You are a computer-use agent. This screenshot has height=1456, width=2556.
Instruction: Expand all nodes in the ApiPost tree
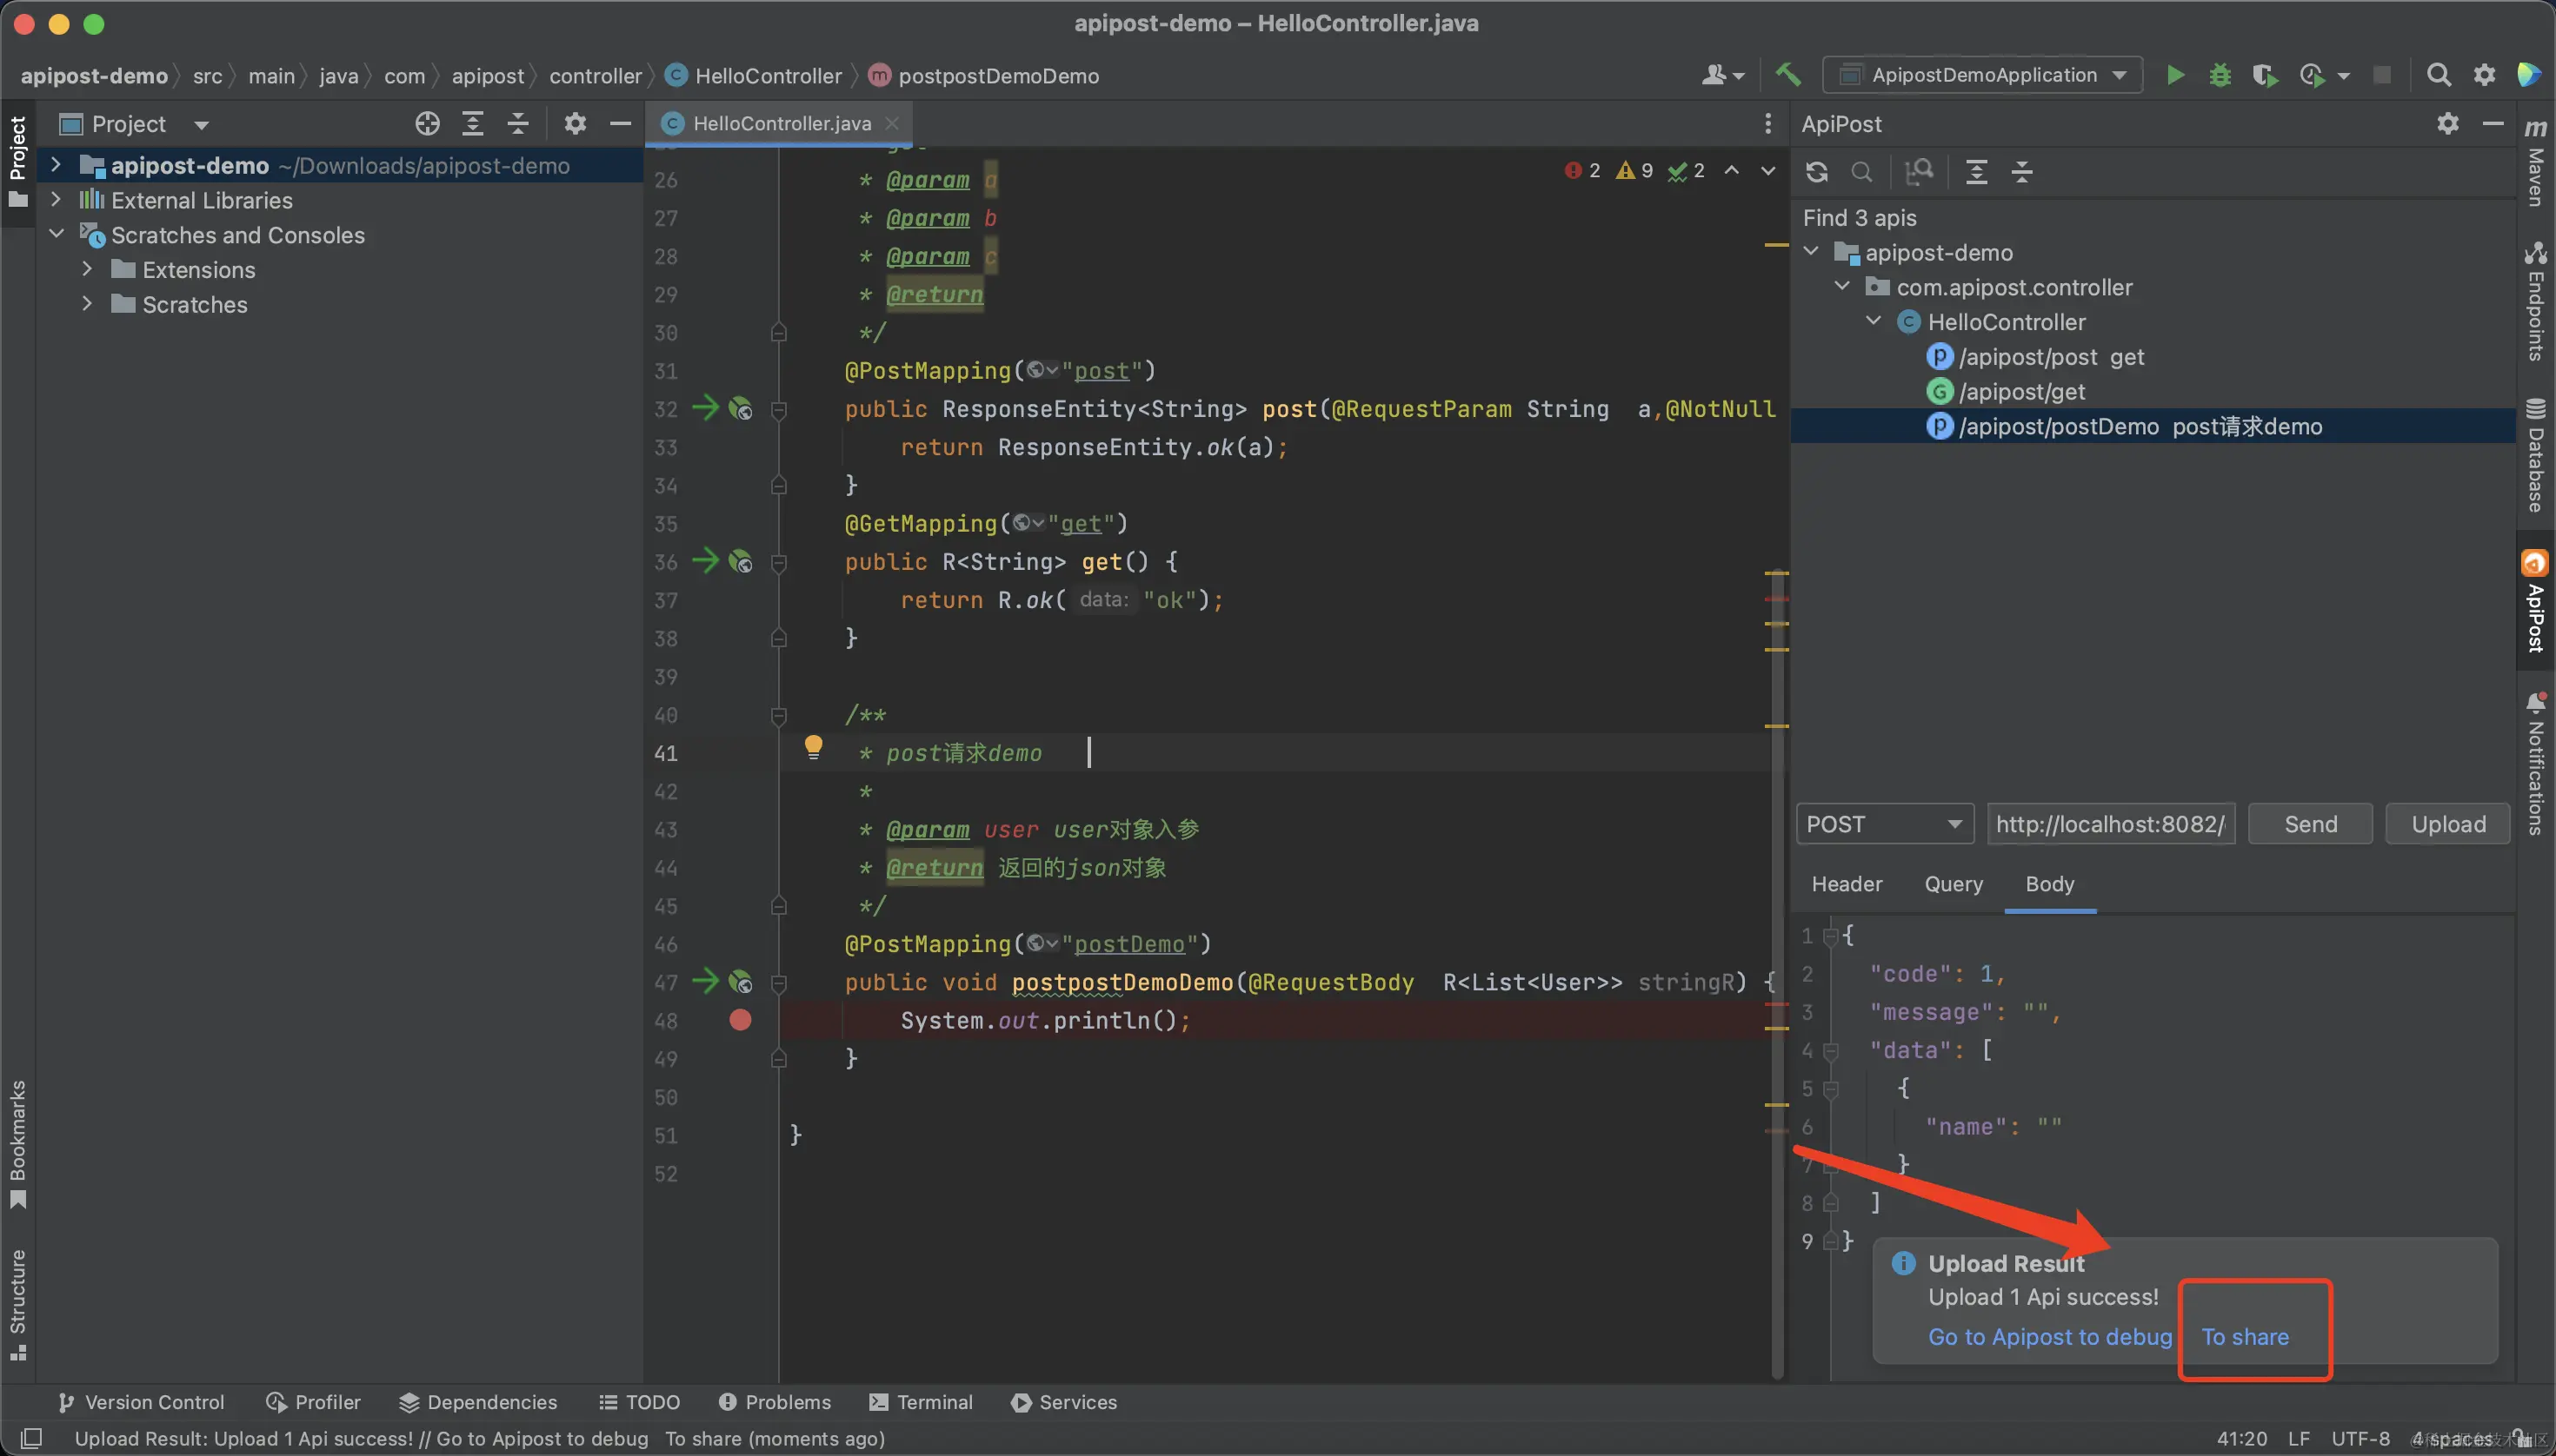tap(1976, 172)
